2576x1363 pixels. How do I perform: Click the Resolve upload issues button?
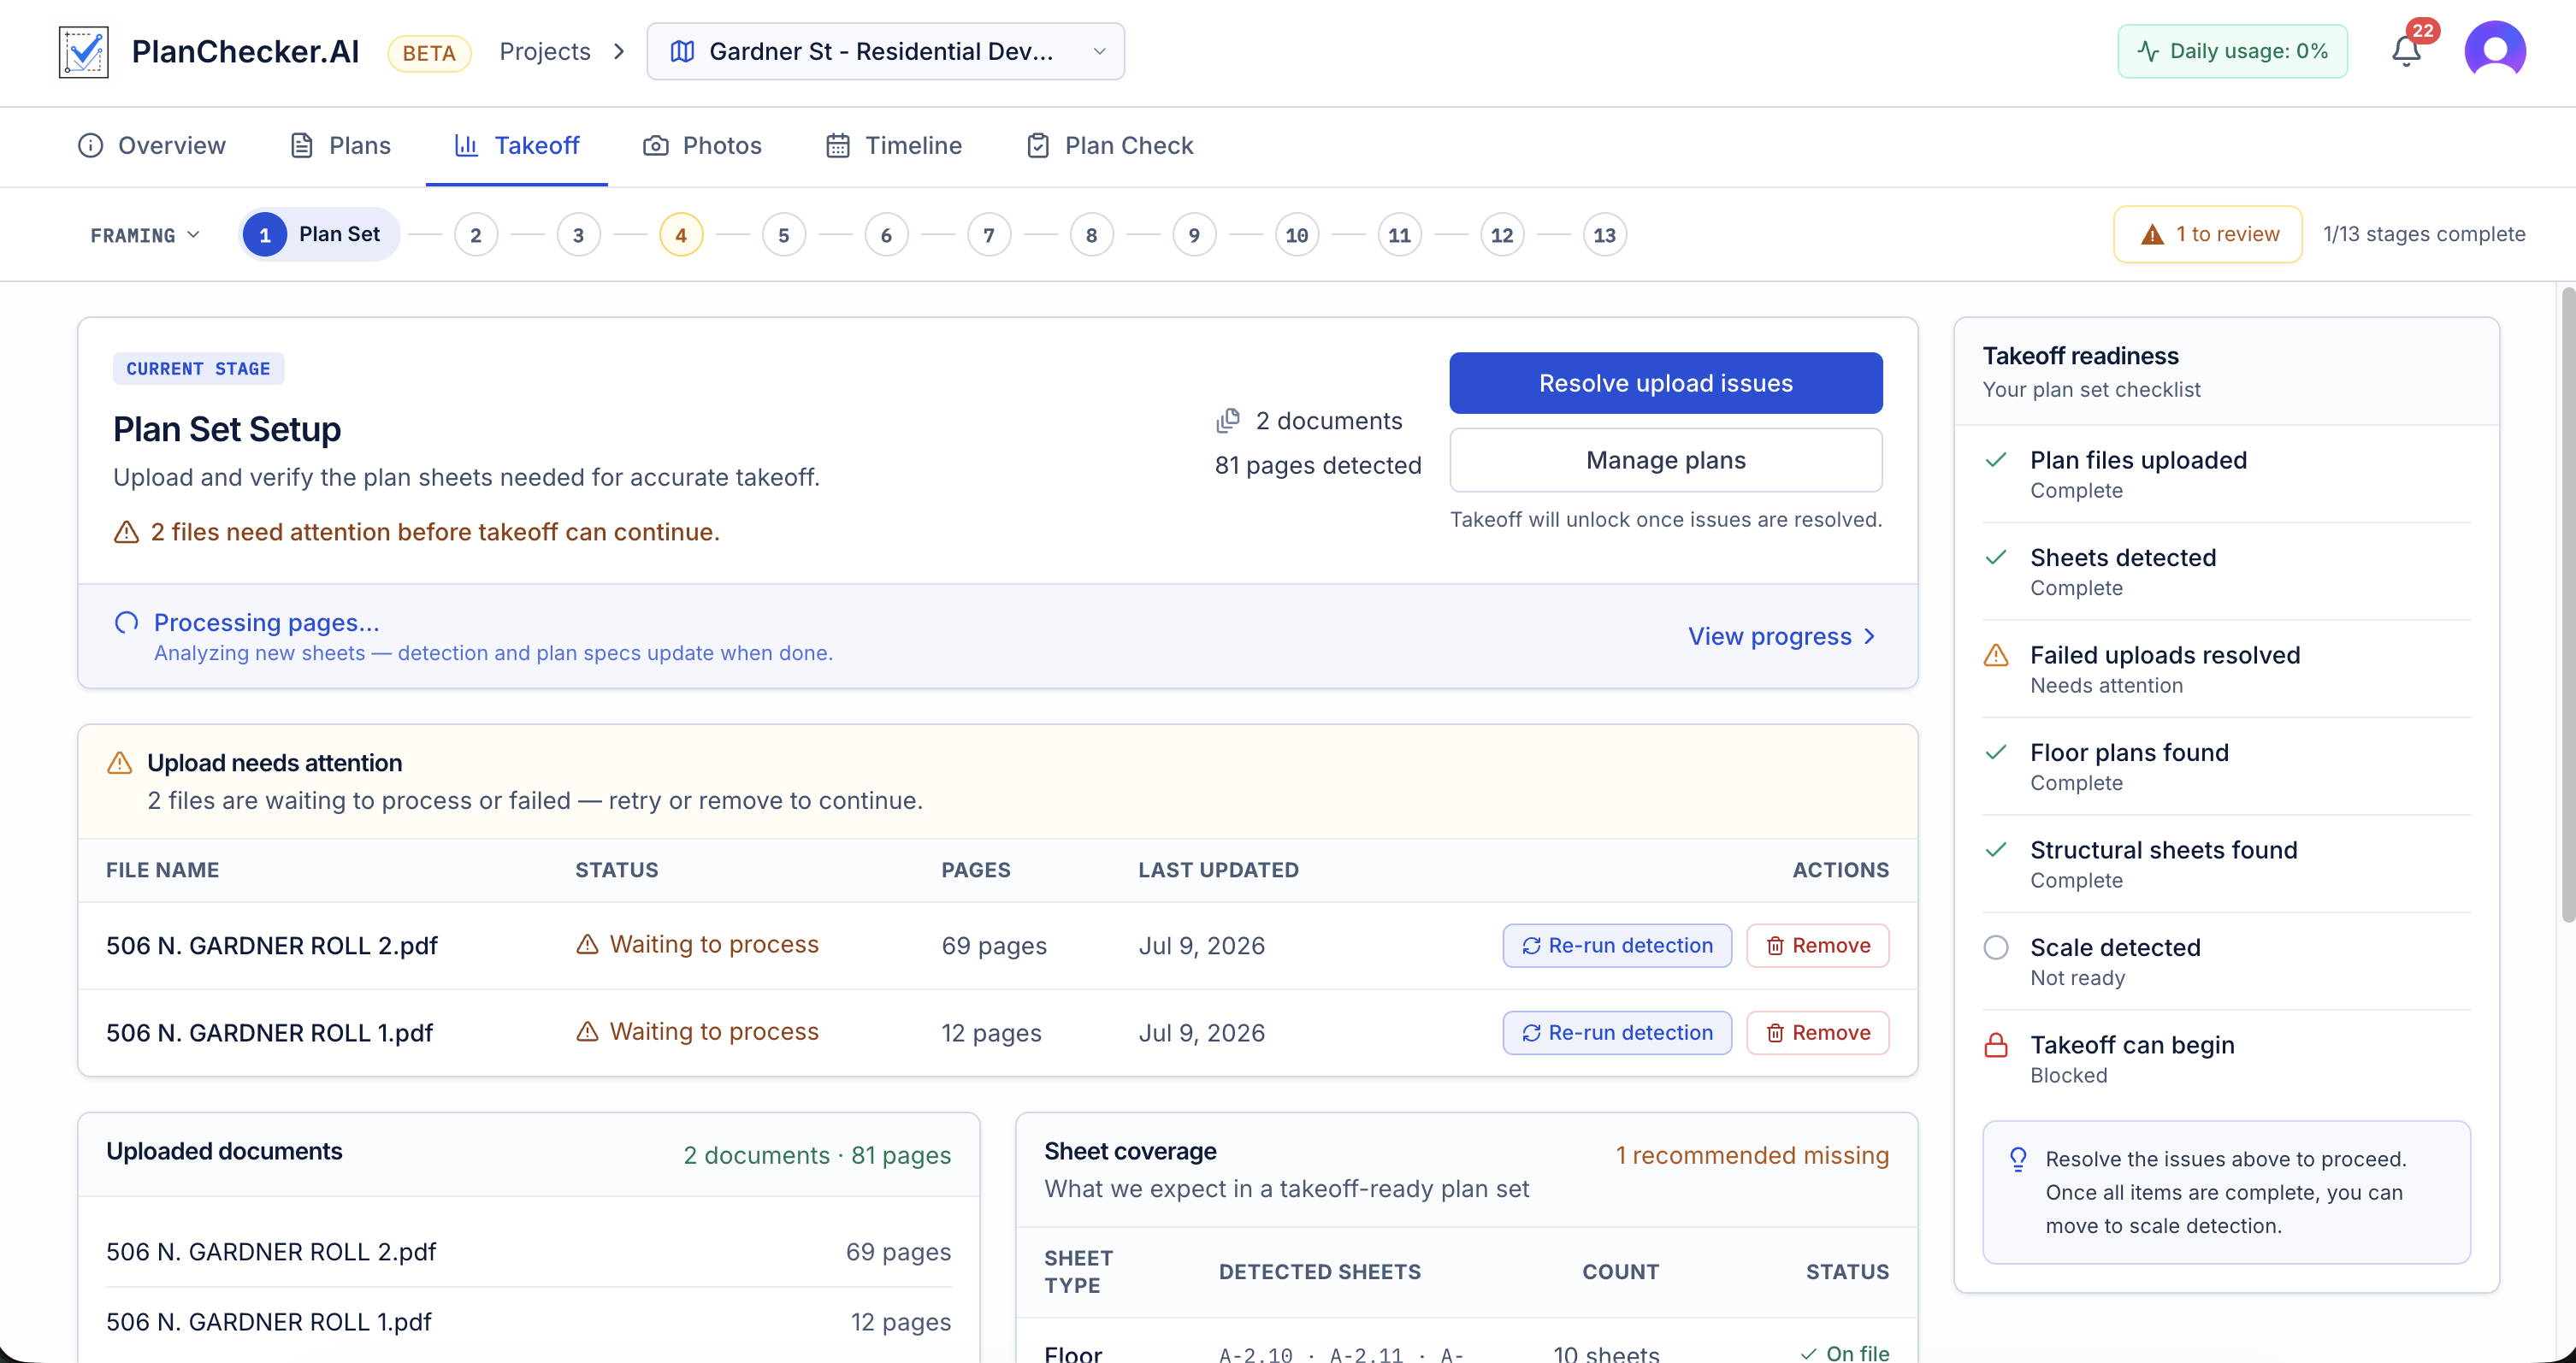1666,383
